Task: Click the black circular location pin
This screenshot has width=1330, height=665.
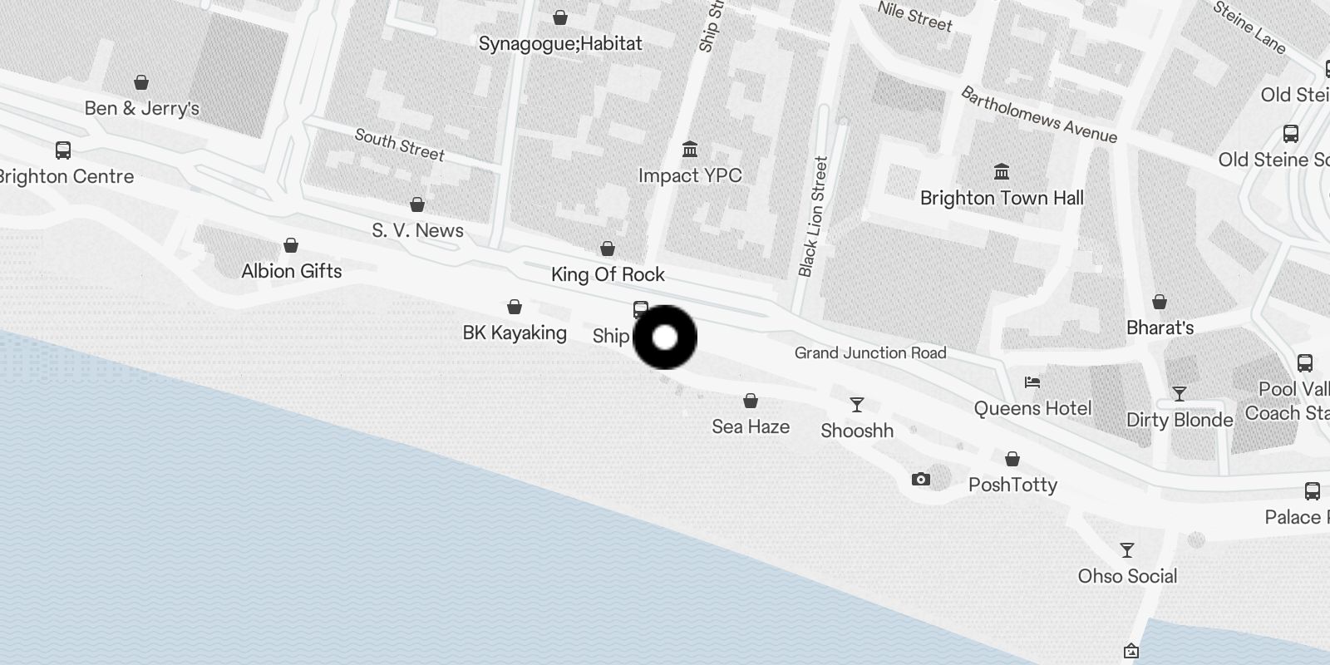Action: click(x=665, y=337)
